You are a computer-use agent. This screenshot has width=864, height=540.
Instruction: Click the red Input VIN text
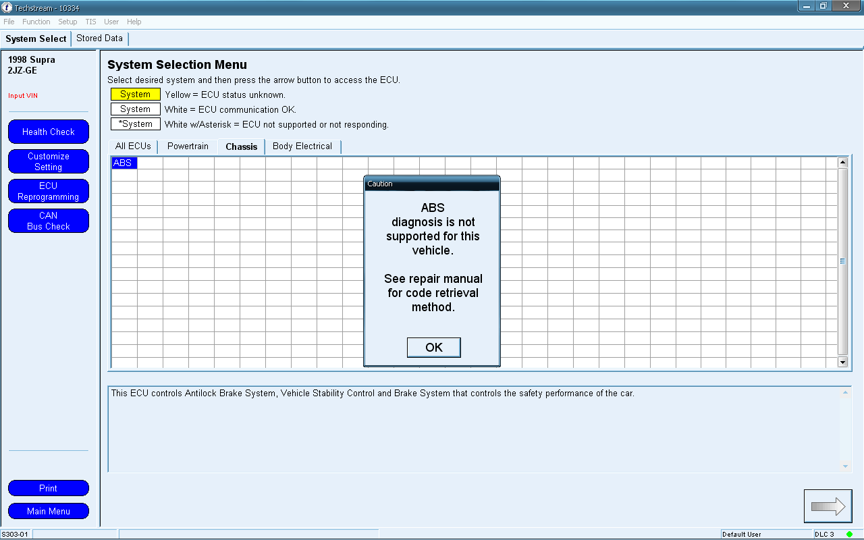point(23,96)
